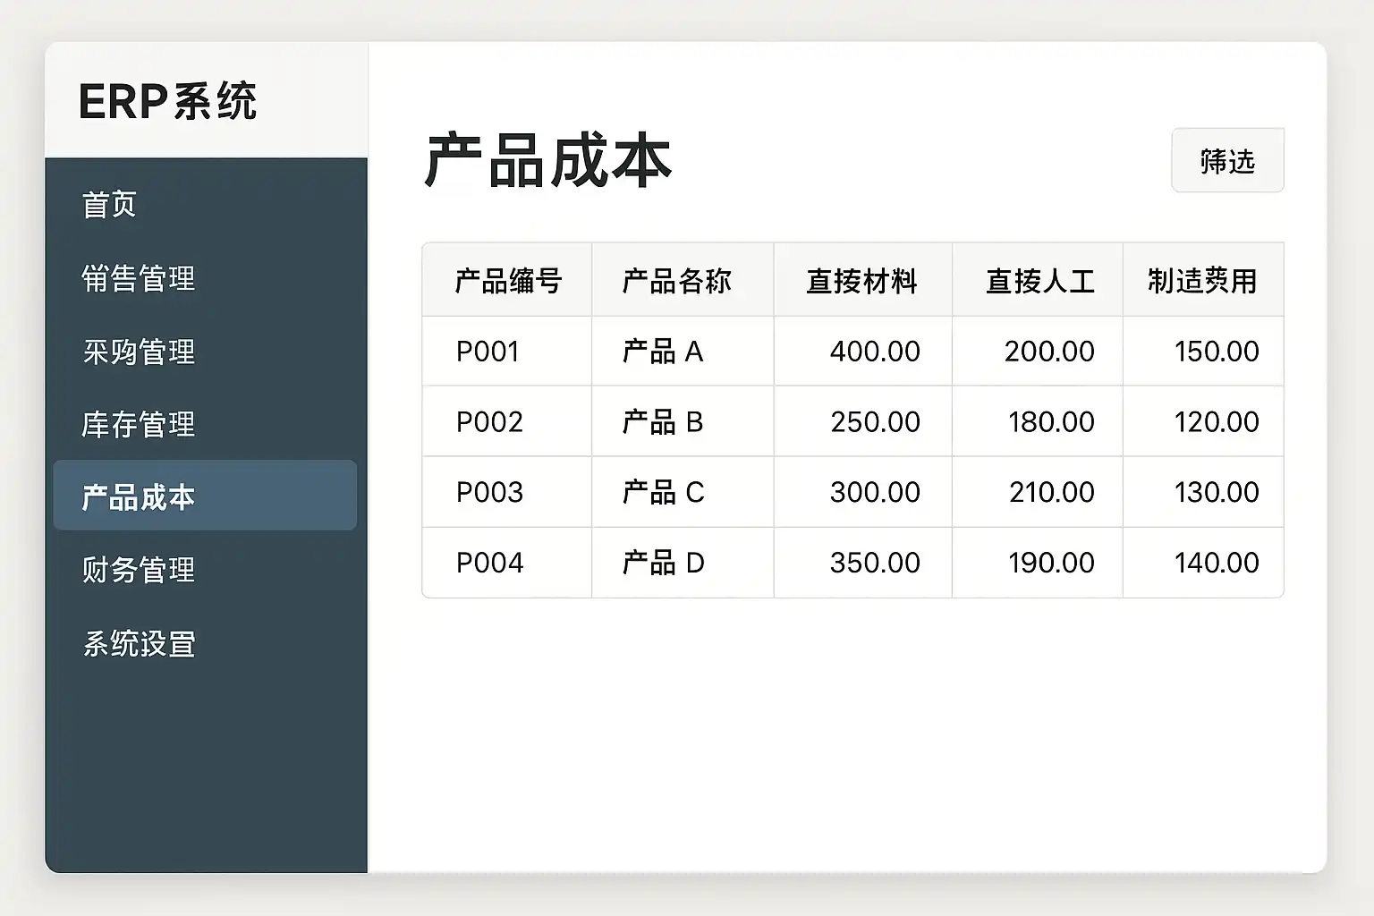Click the 产品名称 column header
Screen dimensions: 1374x916
pyautogui.click(x=676, y=281)
